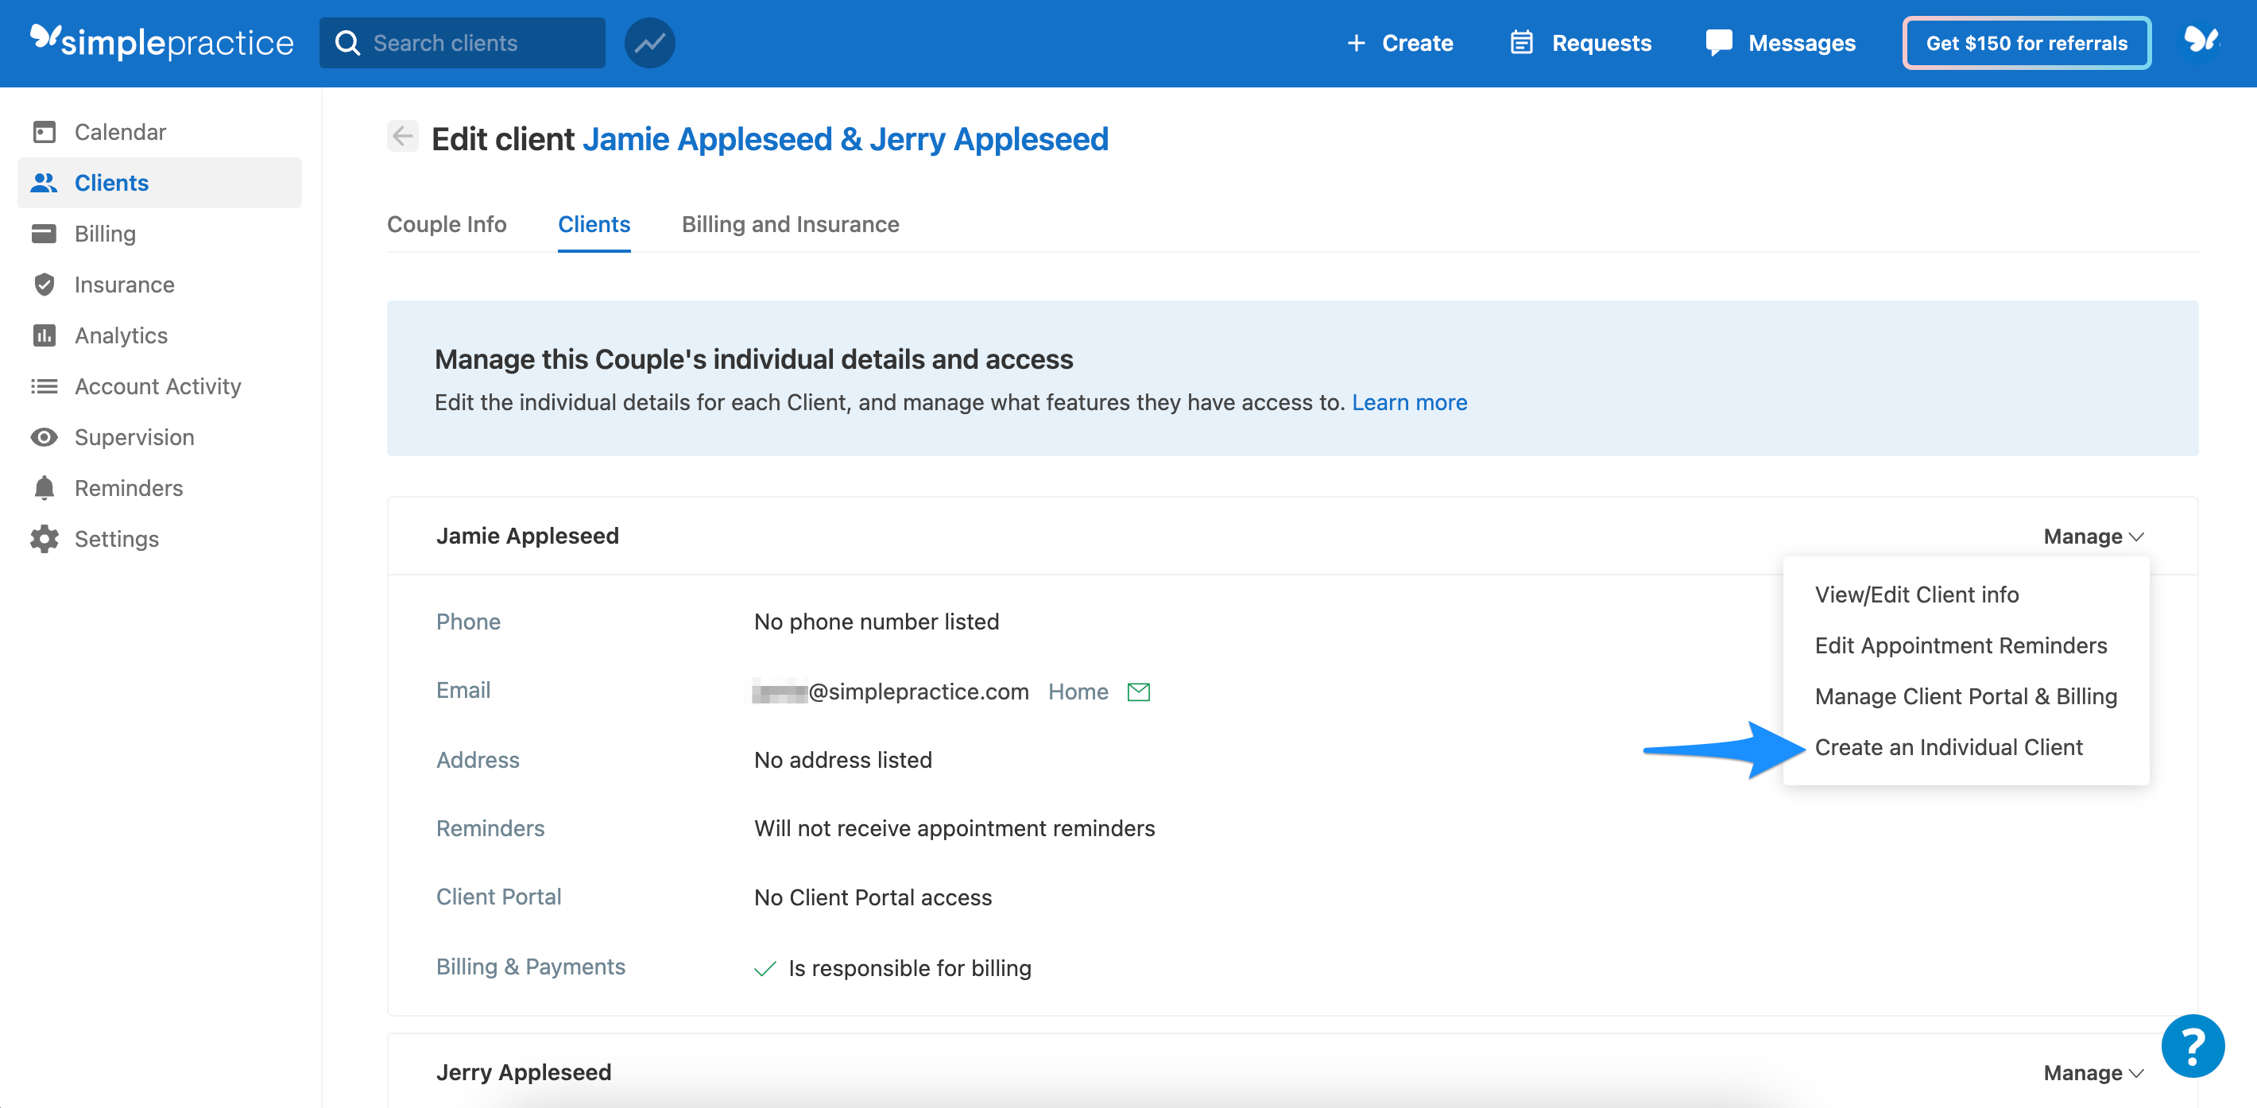This screenshot has height=1108, width=2257.
Task: Click the analytics trend icon beside search
Action: pos(649,42)
